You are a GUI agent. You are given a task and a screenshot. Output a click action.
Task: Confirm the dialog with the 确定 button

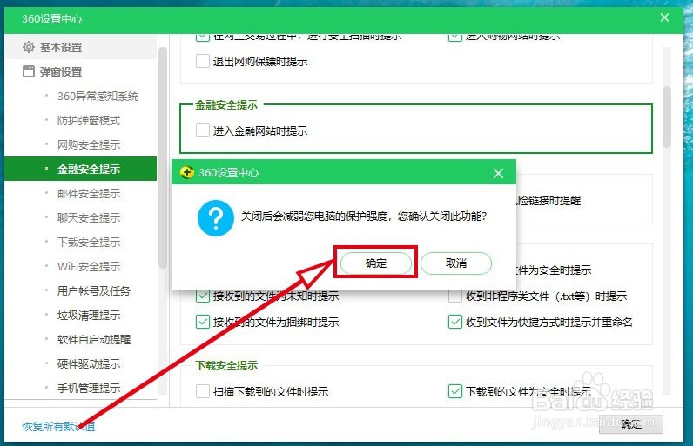(x=376, y=263)
